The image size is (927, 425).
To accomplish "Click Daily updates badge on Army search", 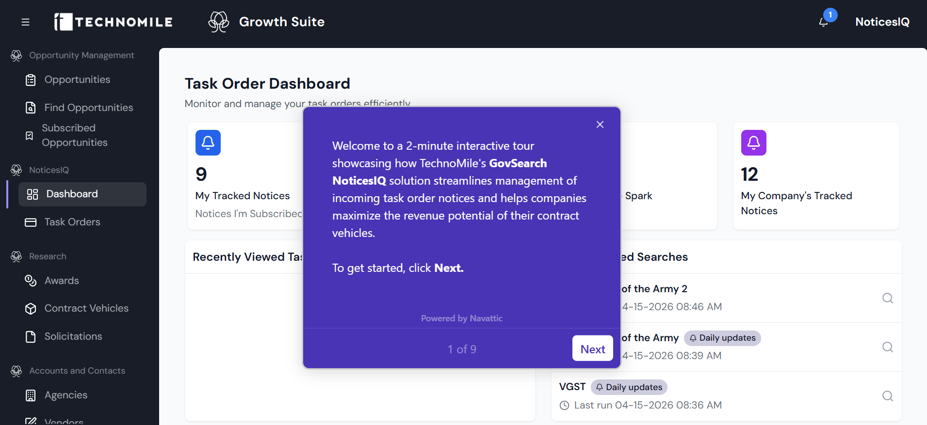I will coord(722,338).
